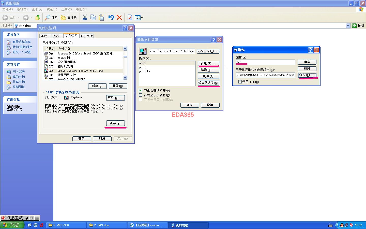
Task: Click 确定 in the 新操作 dialog
Action: (307, 62)
